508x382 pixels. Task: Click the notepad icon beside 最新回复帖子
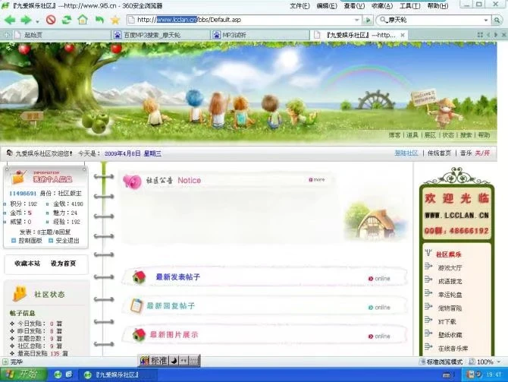pyautogui.click(x=136, y=306)
